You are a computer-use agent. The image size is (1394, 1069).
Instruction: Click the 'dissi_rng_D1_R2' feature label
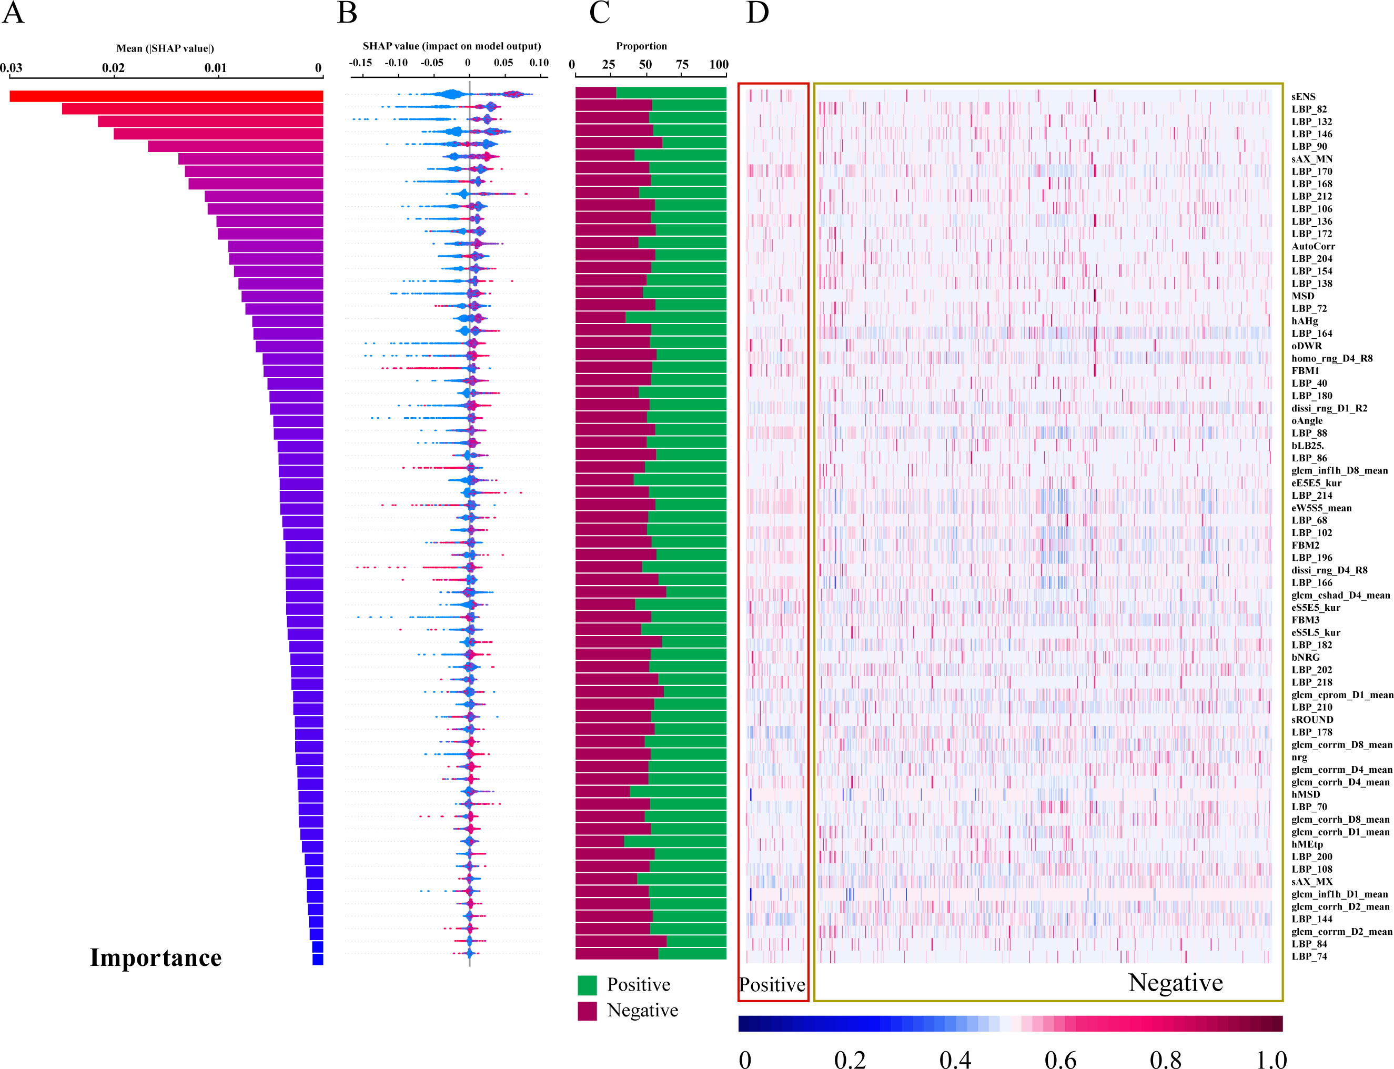pyautogui.click(x=1330, y=408)
